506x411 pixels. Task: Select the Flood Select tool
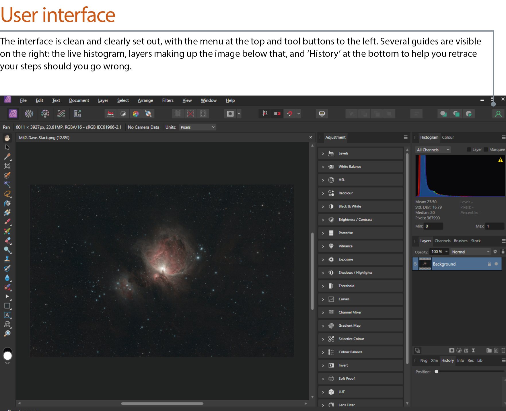(x=7, y=185)
